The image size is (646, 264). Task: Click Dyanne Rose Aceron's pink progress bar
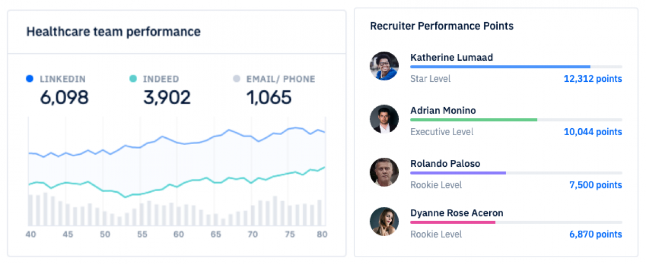[453, 222]
